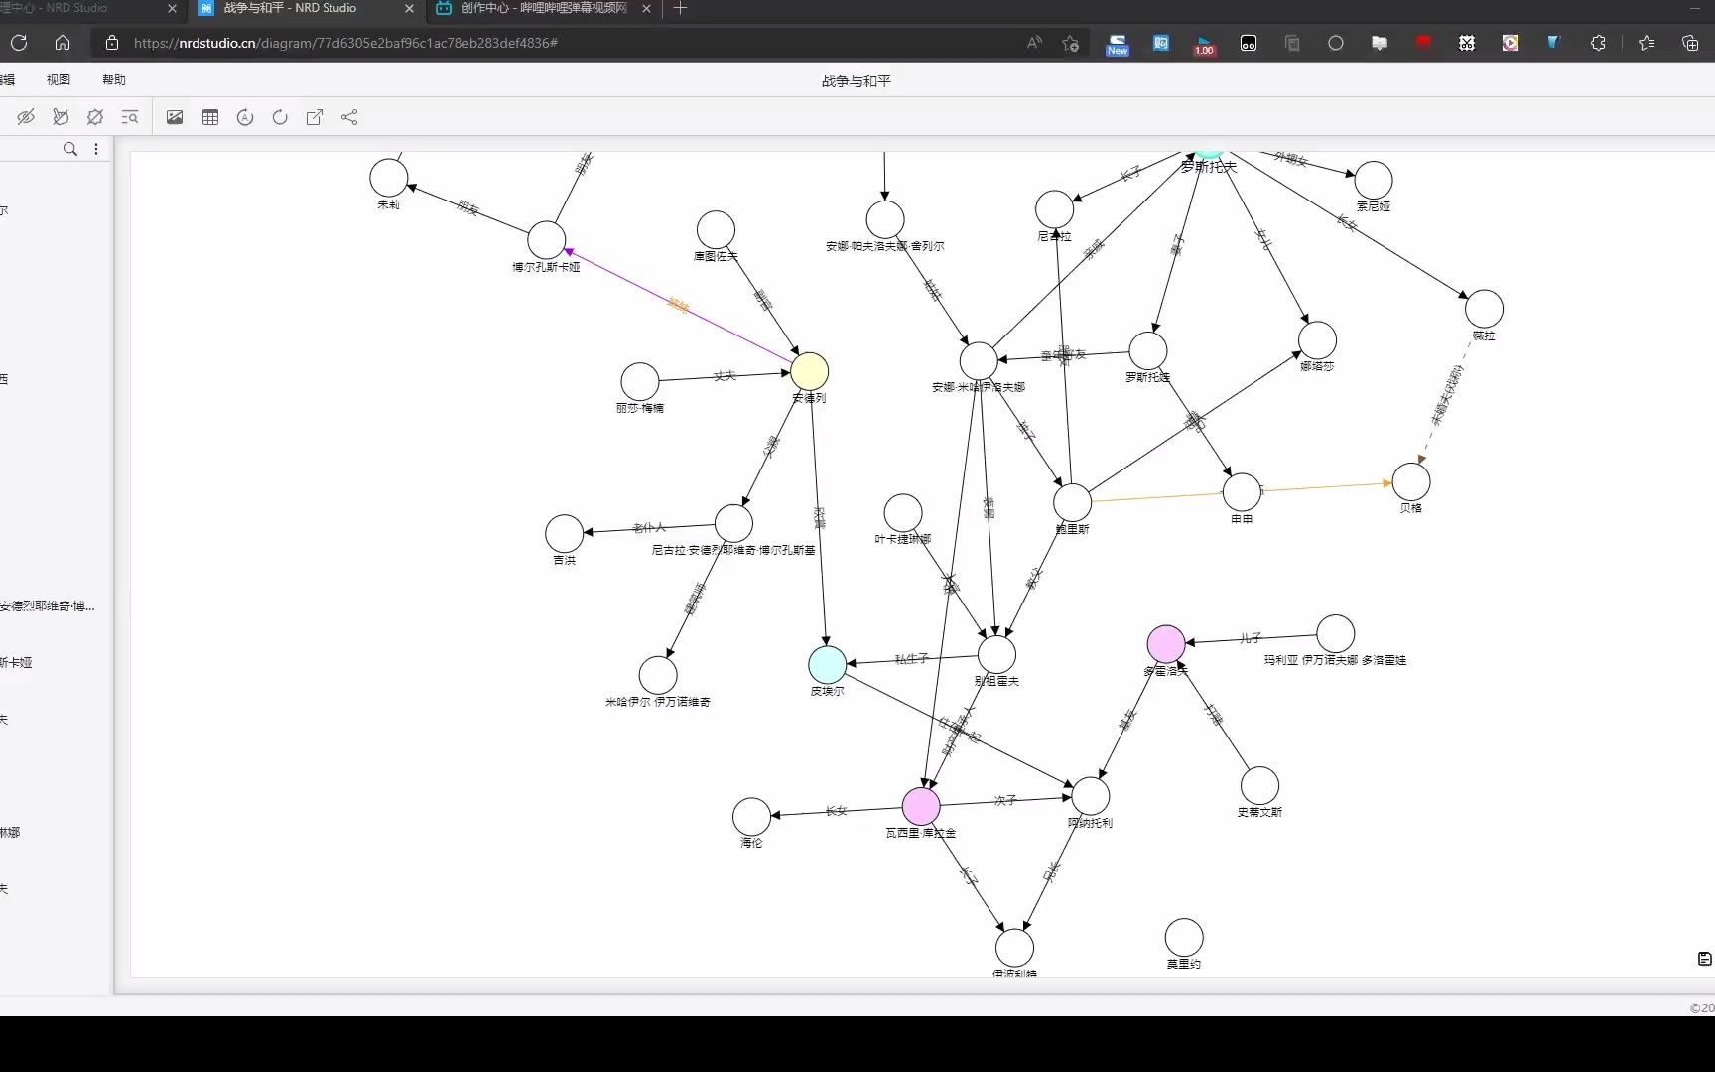
Task: Click the 儿子 edge label near 多霍洛夫
Action: (1251, 638)
